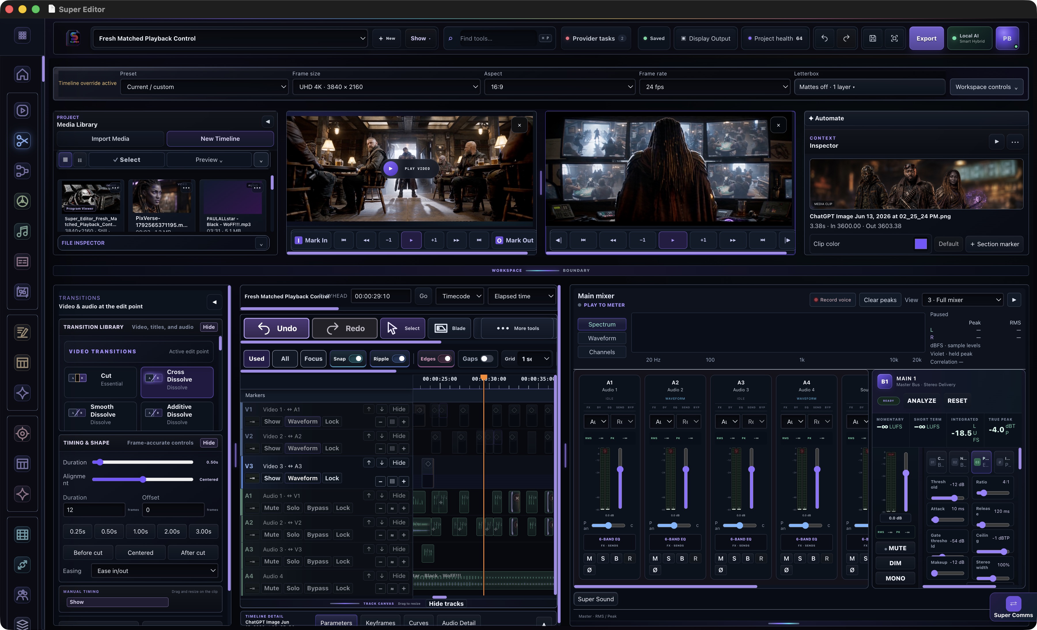This screenshot has width=1037, height=630.
Task: Click the Clip color swatch
Action: [x=920, y=244]
